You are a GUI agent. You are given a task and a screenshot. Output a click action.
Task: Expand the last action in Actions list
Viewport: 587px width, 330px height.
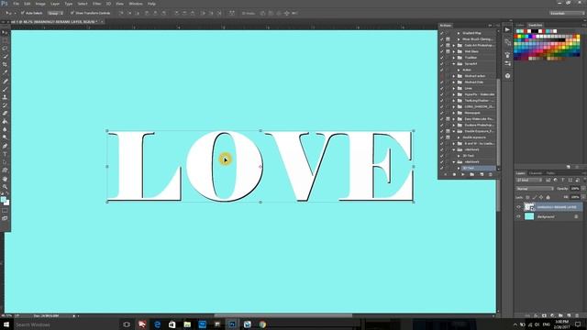coord(459,169)
